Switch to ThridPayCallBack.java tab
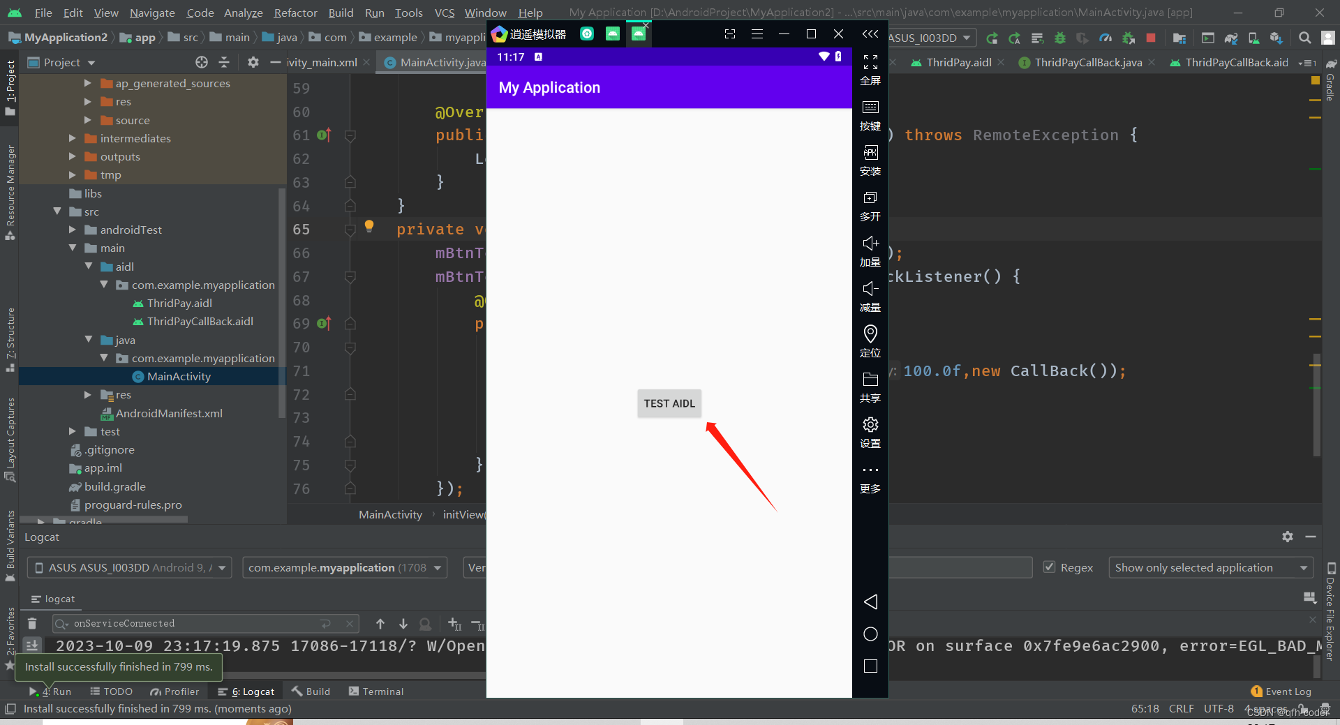1340x725 pixels. tap(1087, 62)
